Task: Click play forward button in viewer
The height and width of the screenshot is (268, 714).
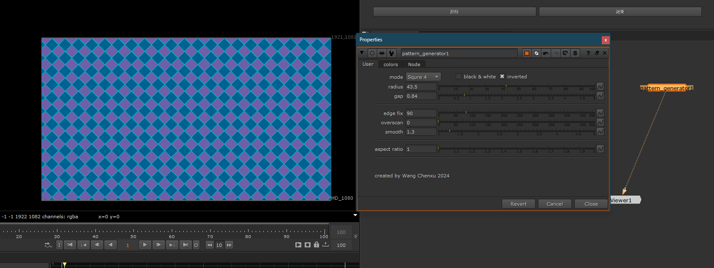Action: point(145,245)
